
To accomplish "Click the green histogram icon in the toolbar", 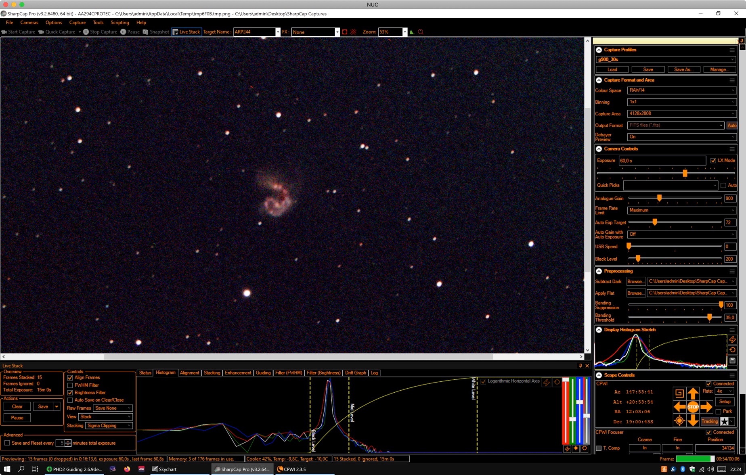I will pos(412,32).
